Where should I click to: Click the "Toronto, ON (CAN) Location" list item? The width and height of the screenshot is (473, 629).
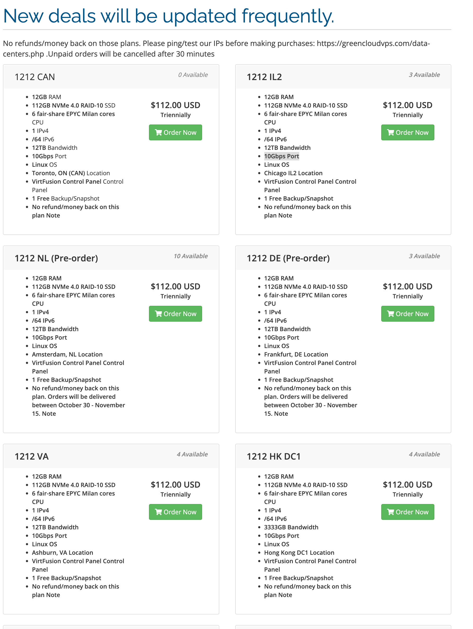click(71, 173)
